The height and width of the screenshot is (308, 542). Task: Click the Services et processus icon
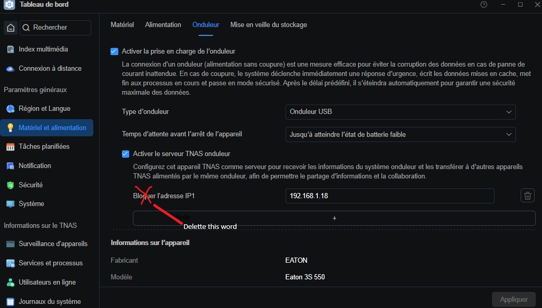(10, 263)
